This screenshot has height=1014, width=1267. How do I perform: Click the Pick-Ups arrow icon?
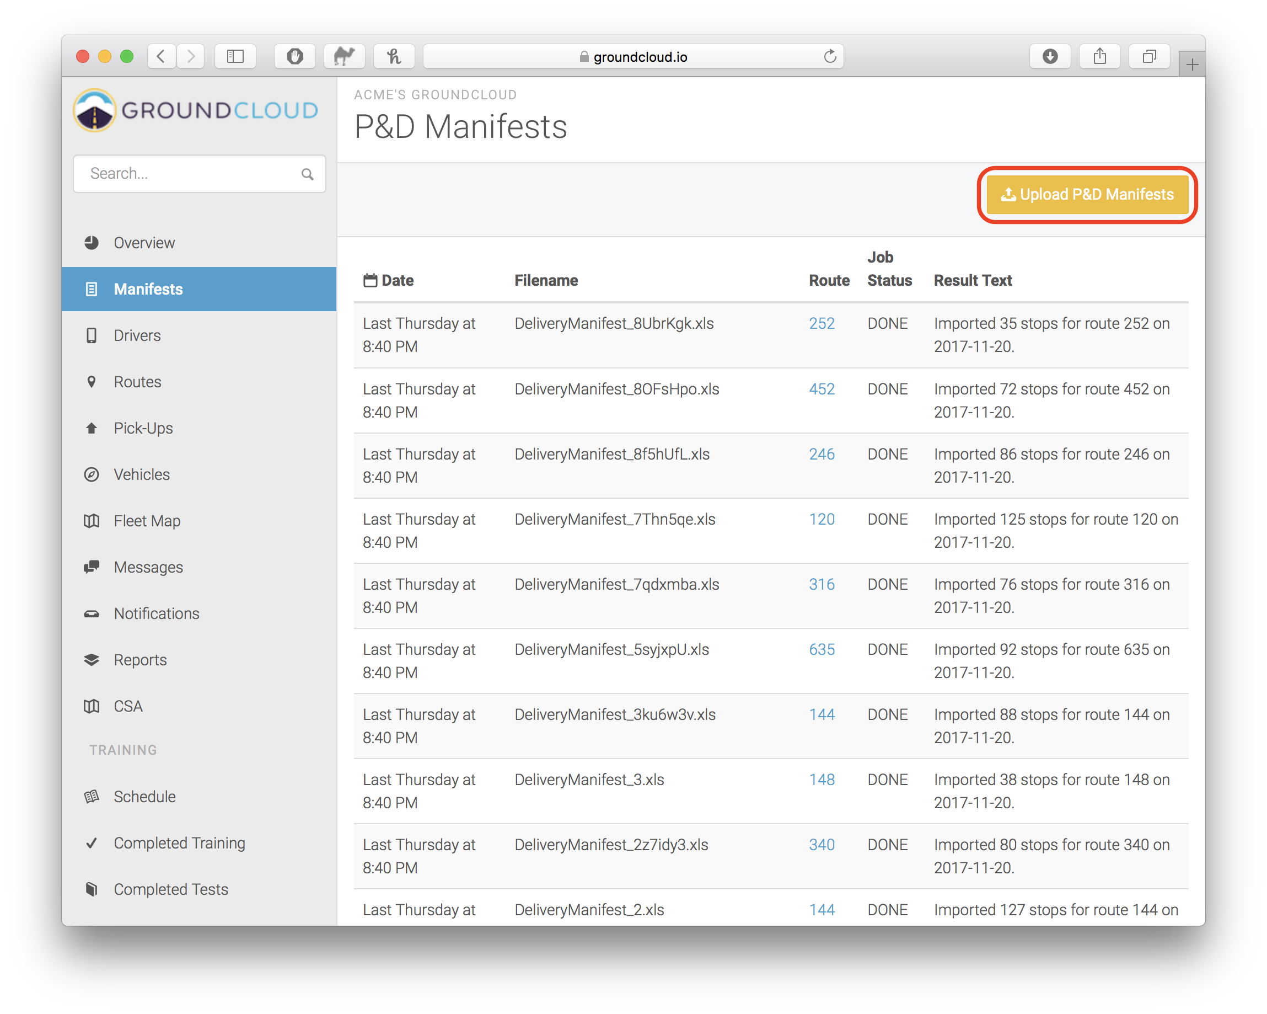(91, 428)
